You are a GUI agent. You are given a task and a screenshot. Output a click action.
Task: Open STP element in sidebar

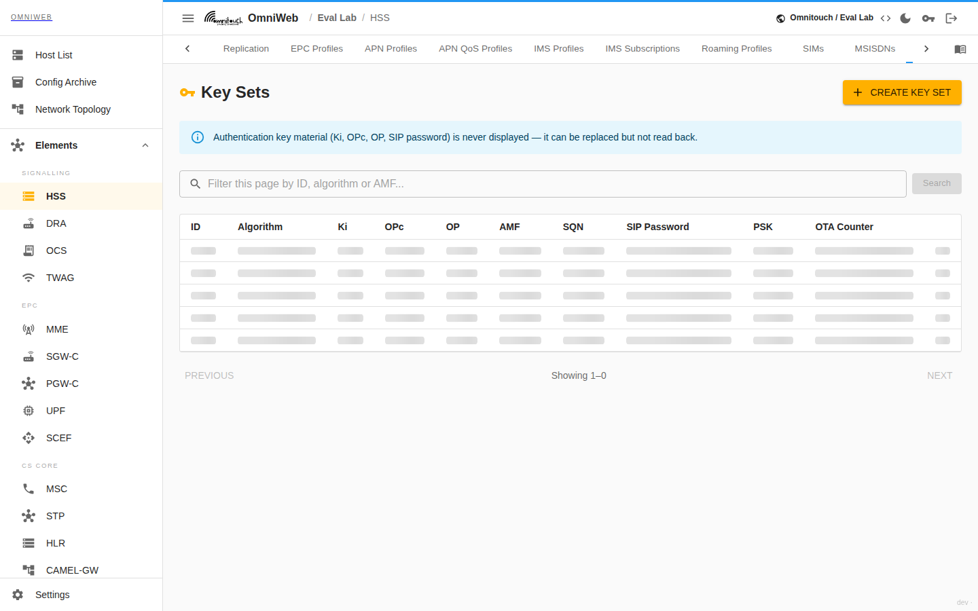point(81,516)
